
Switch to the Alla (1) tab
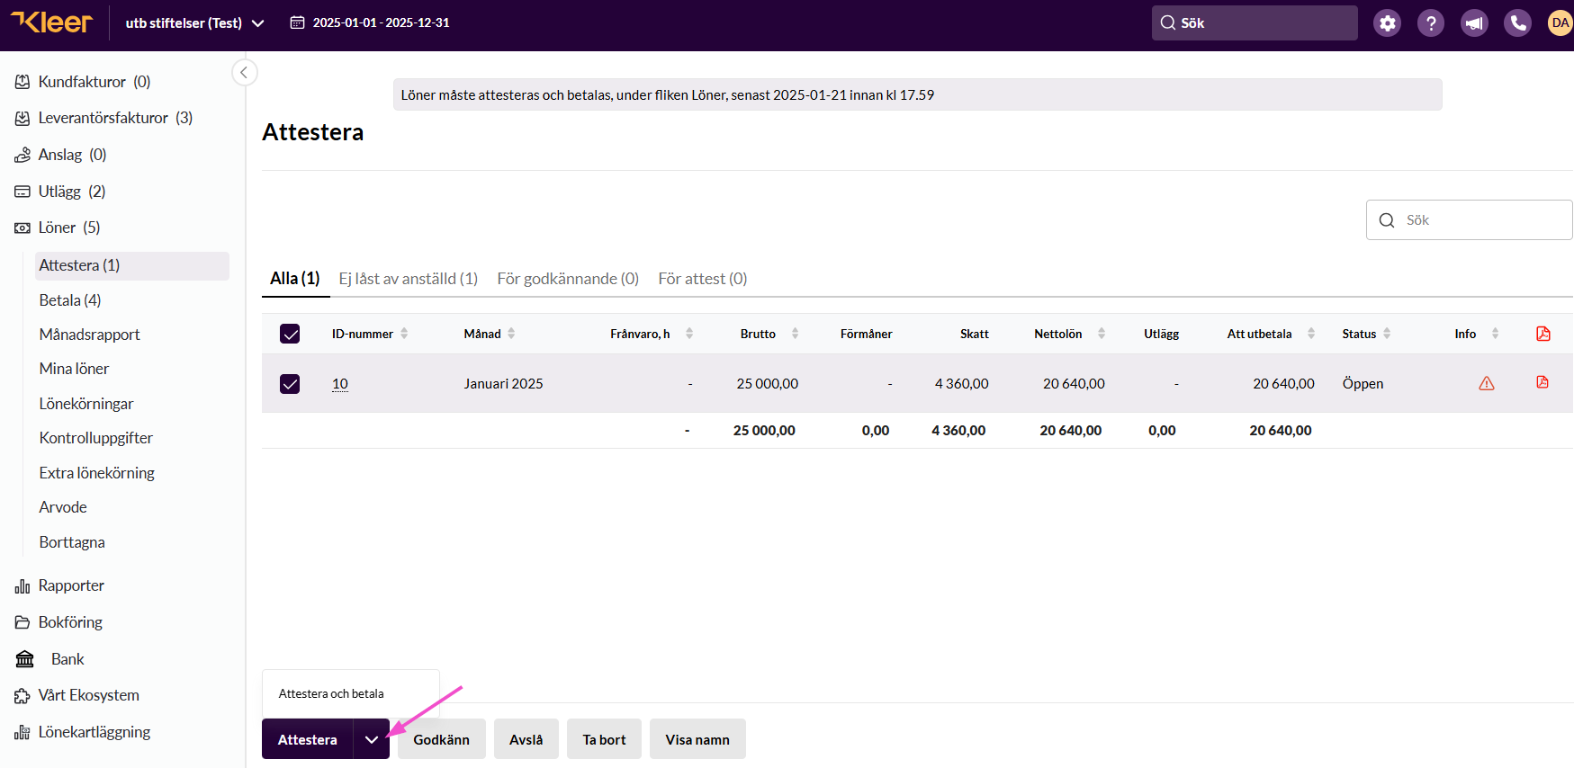click(x=295, y=279)
